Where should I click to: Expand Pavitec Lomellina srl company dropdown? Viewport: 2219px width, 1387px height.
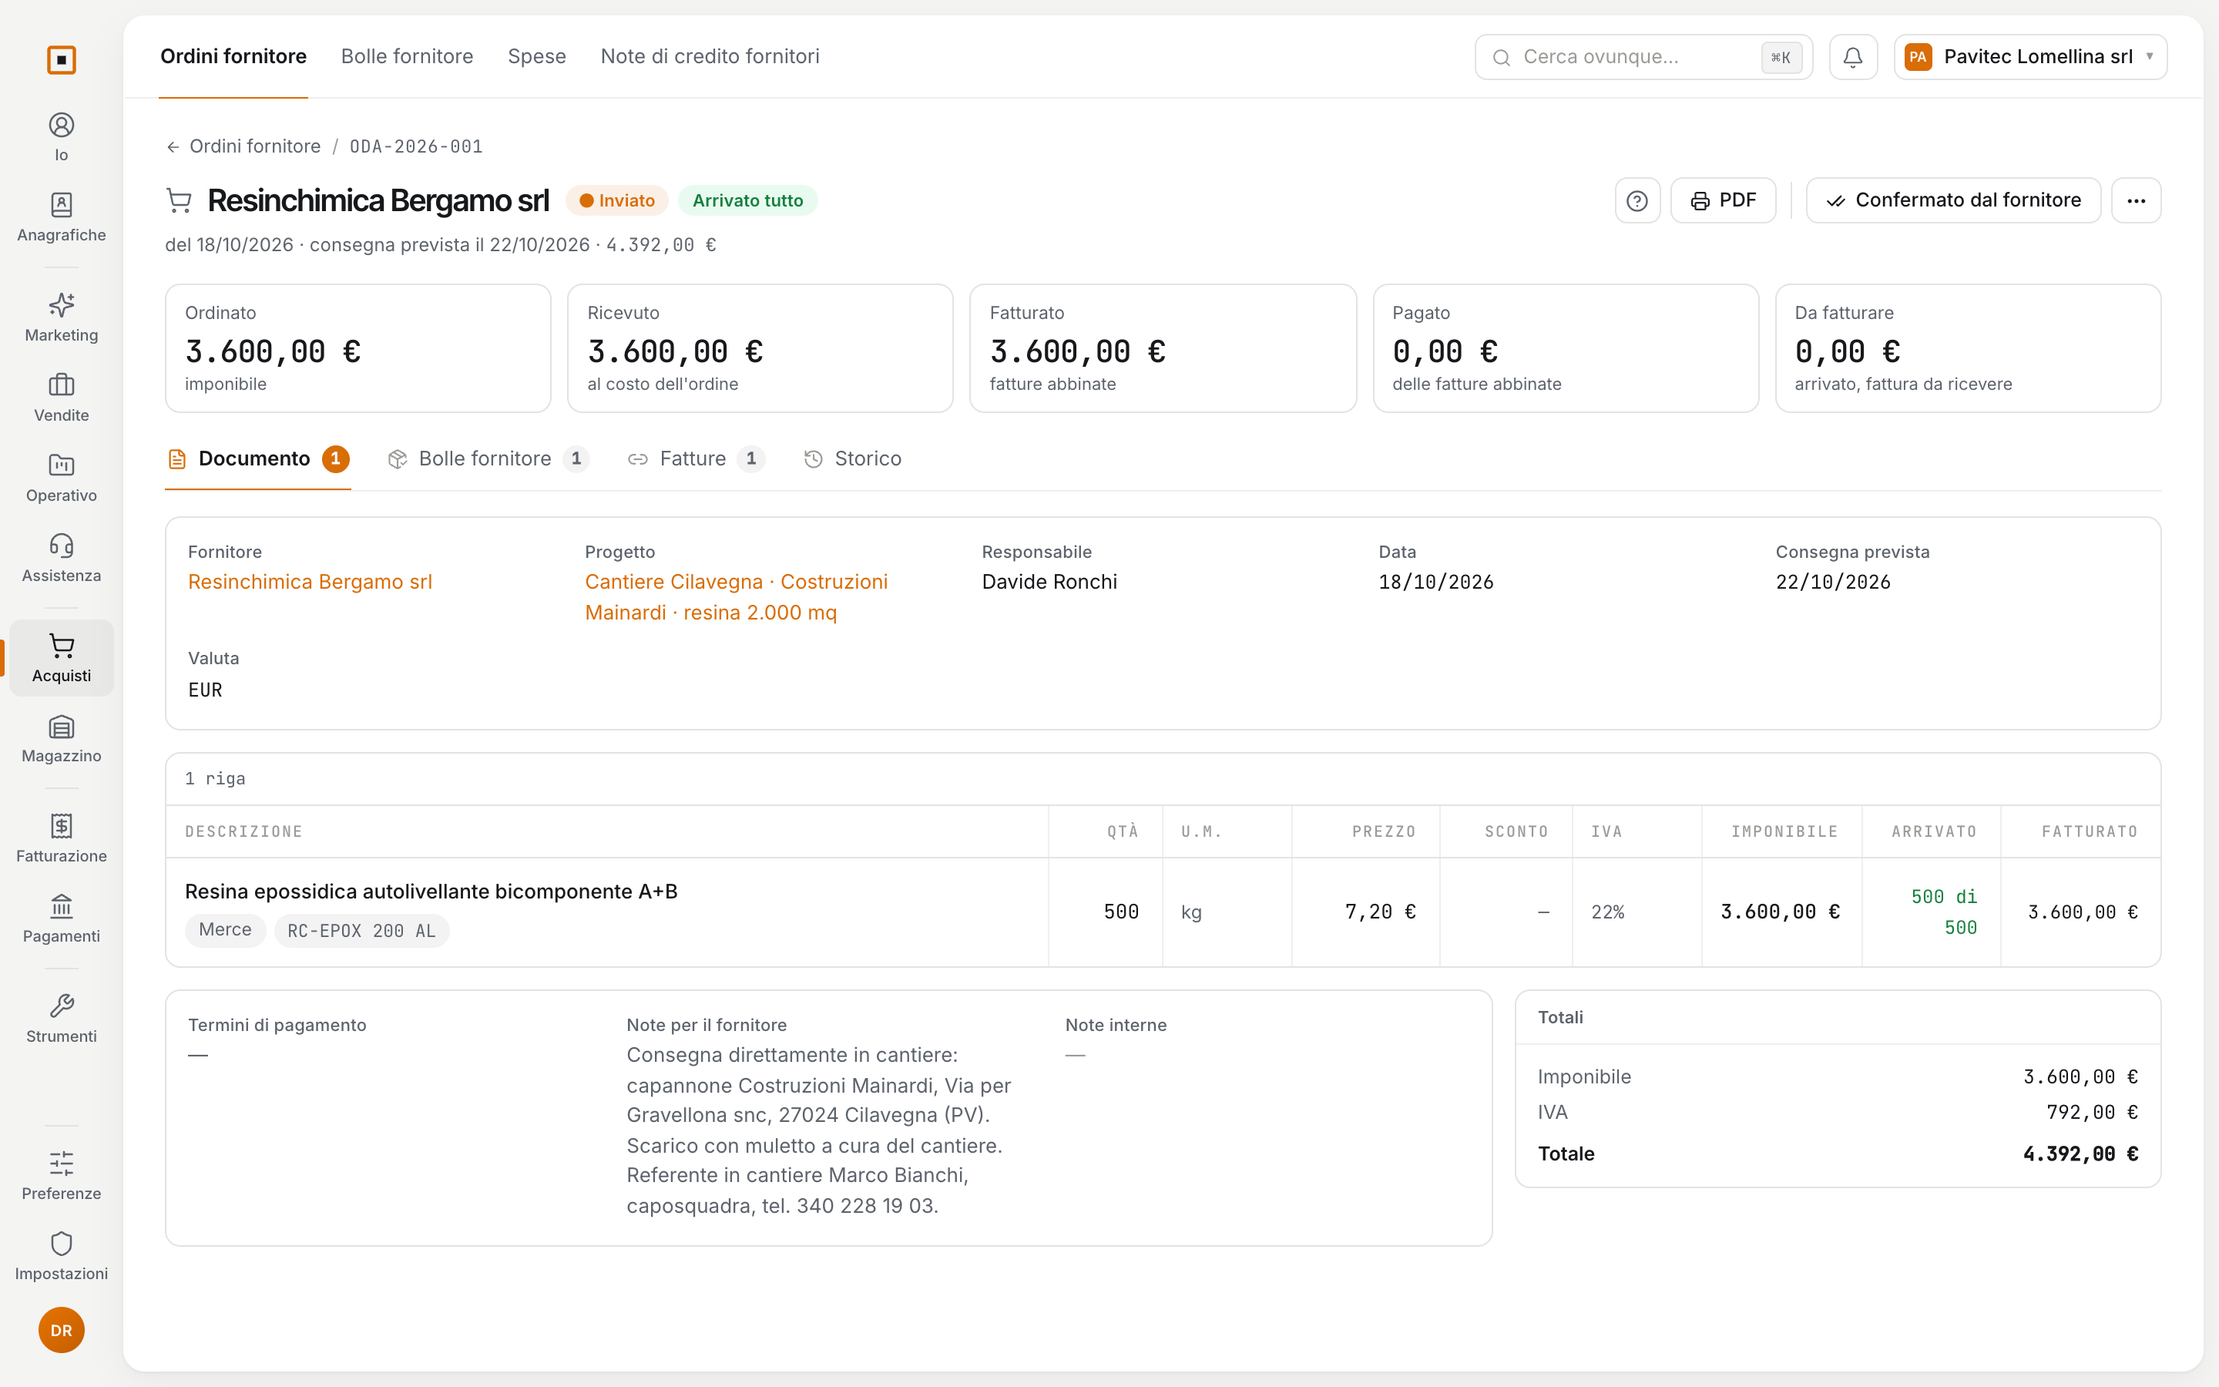pos(2030,57)
